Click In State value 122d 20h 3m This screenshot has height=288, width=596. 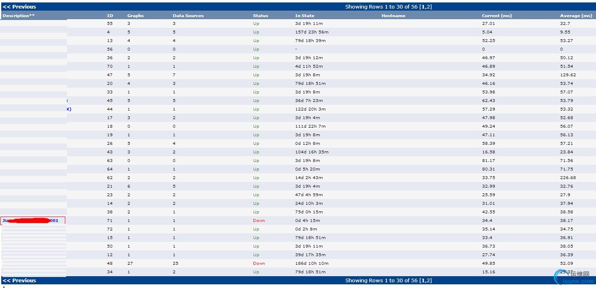point(310,109)
